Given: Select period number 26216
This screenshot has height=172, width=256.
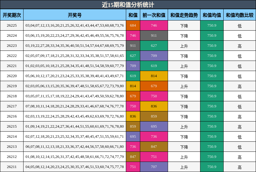Looking at the screenshot, I should click(12, 116).
